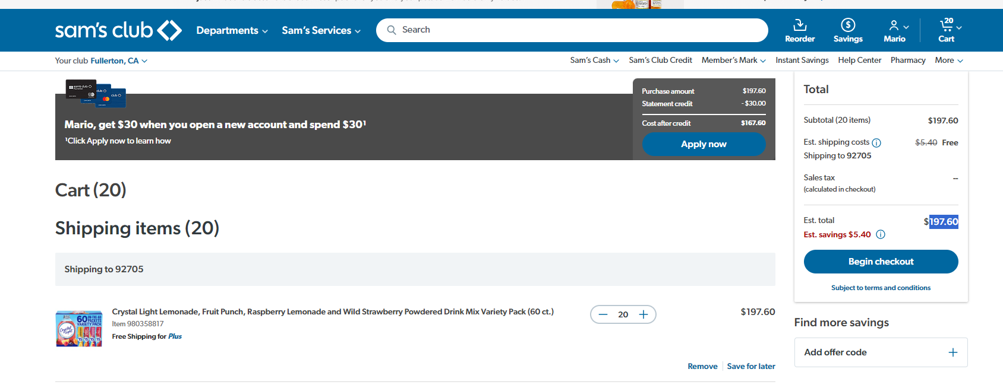Click the plus icon beside Add offer code
1003x385 pixels.
[953, 352]
